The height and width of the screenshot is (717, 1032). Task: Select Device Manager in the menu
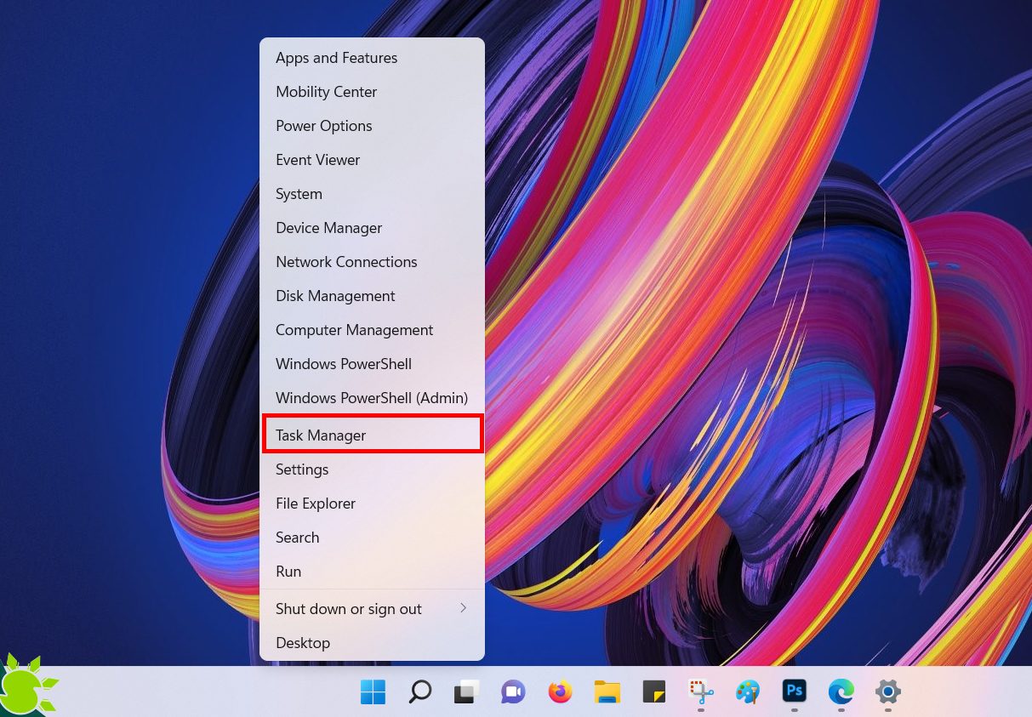[328, 227]
